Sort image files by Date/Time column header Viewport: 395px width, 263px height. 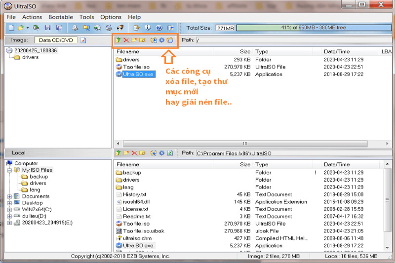[x=336, y=51]
